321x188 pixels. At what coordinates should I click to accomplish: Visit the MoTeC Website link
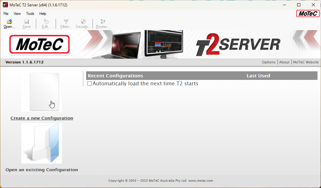(x=306, y=62)
